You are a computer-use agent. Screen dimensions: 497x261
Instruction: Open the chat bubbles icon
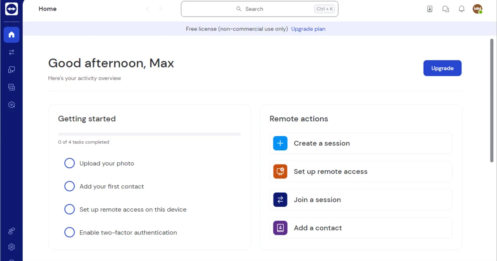446,9
